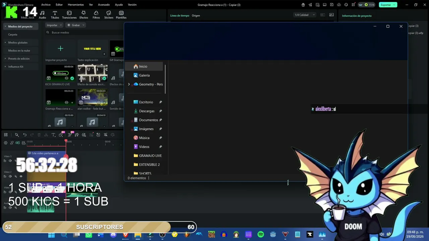Mute the Audio 1 track
The image size is (429, 241).
10,208
